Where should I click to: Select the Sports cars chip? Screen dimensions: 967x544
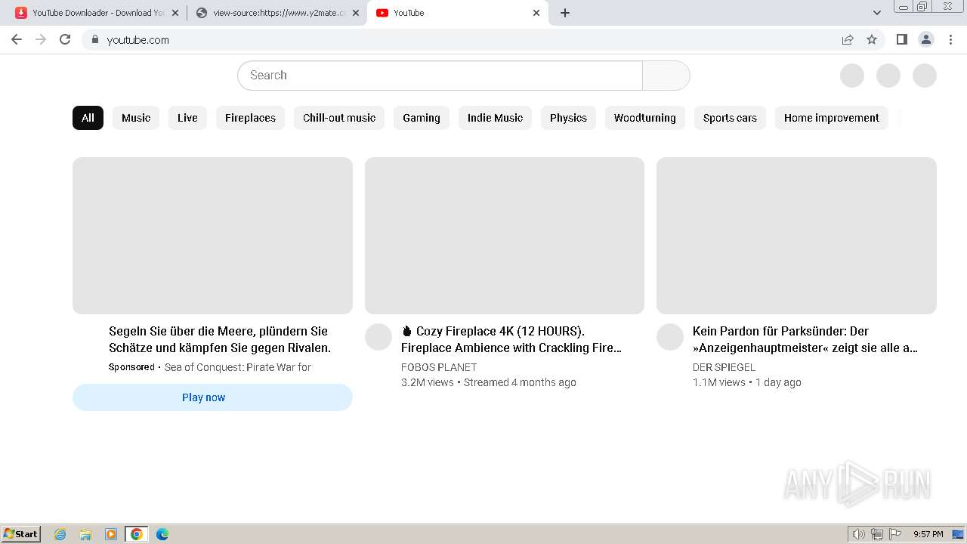pos(730,118)
